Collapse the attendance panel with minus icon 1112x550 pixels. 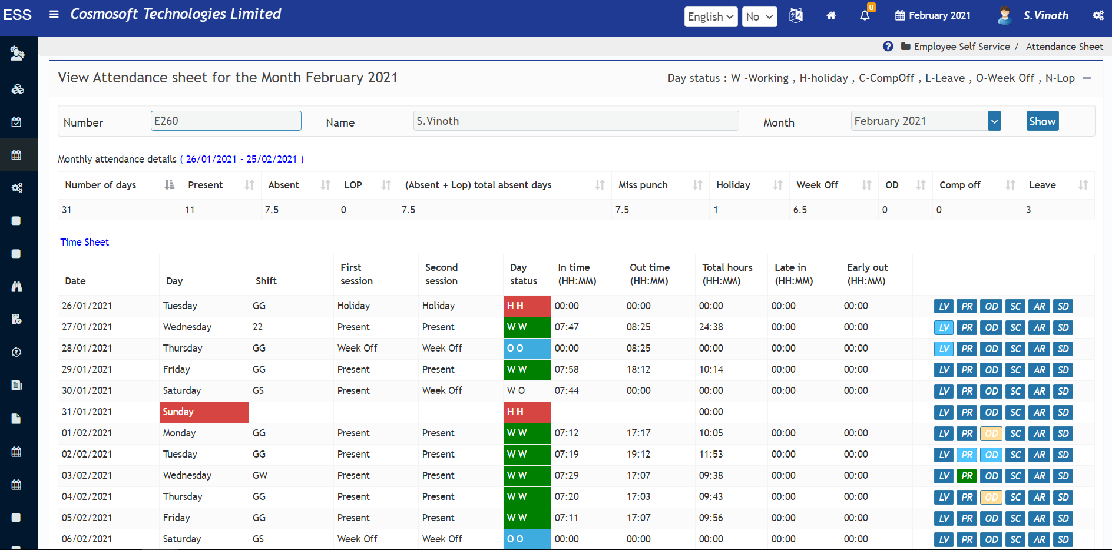point(1087,78)
